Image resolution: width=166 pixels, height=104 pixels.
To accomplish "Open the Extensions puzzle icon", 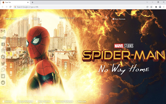I will click(156, 7).
